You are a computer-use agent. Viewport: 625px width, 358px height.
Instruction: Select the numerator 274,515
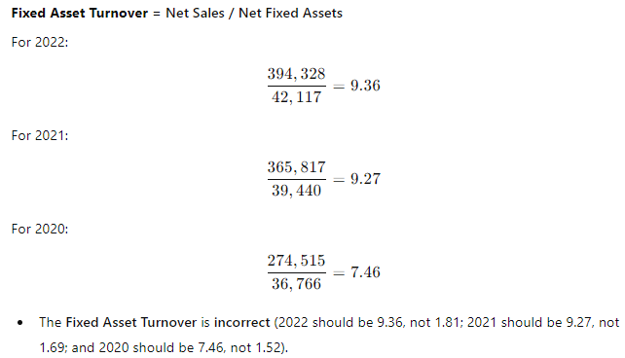pyautogui.click(x=296, y=261)
